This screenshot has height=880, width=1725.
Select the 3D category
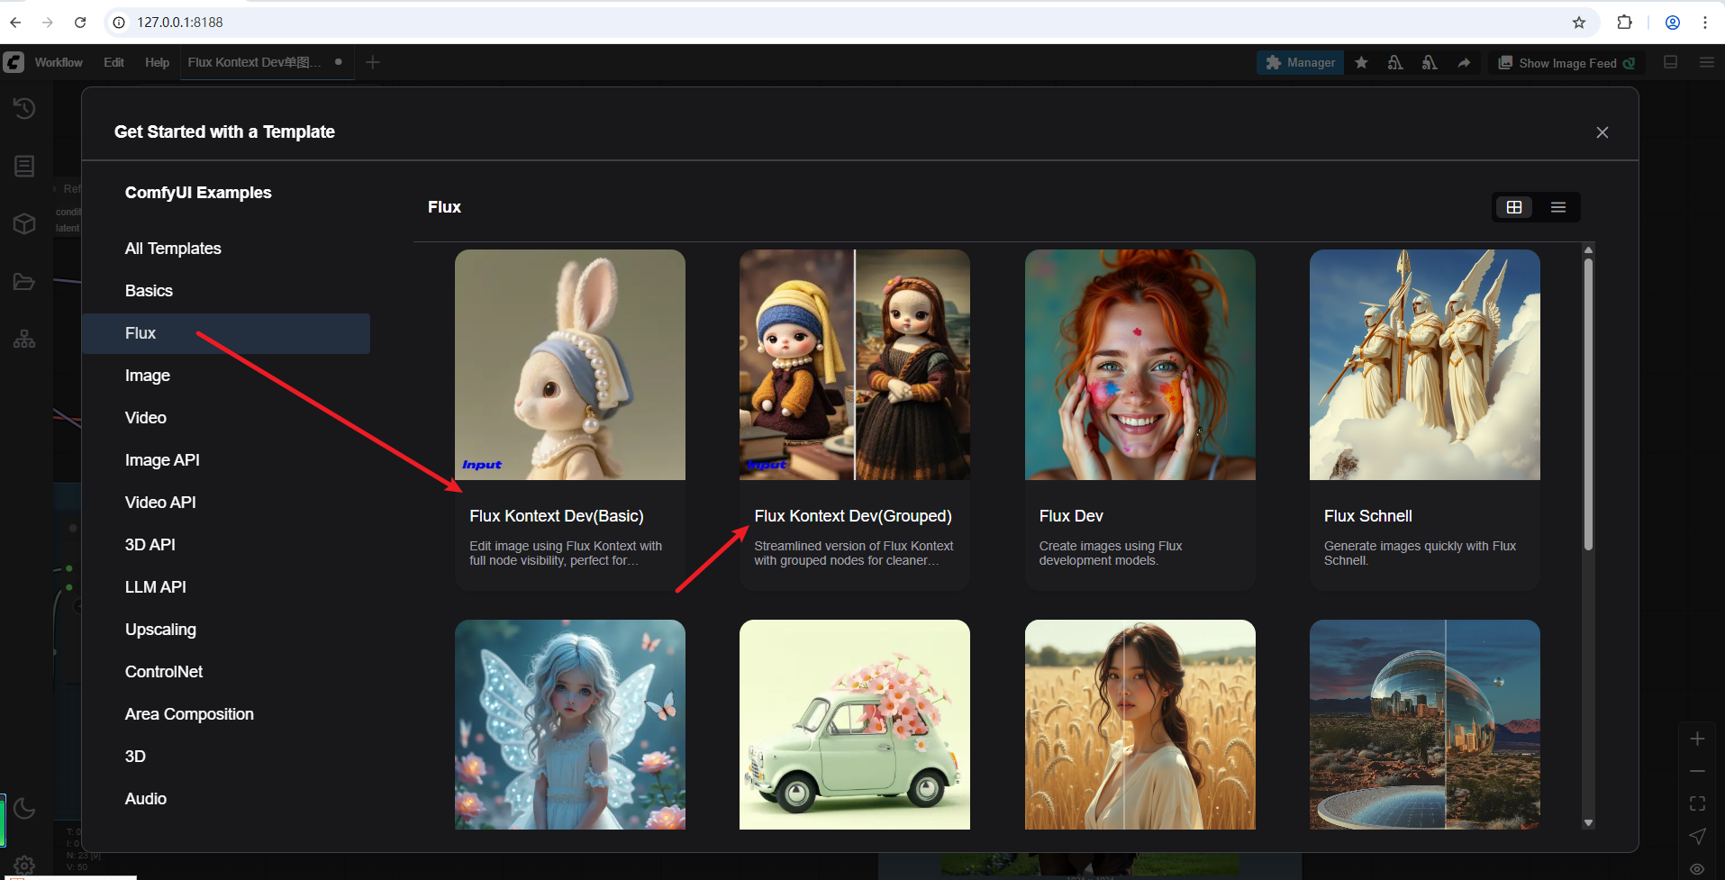[226, 757]
